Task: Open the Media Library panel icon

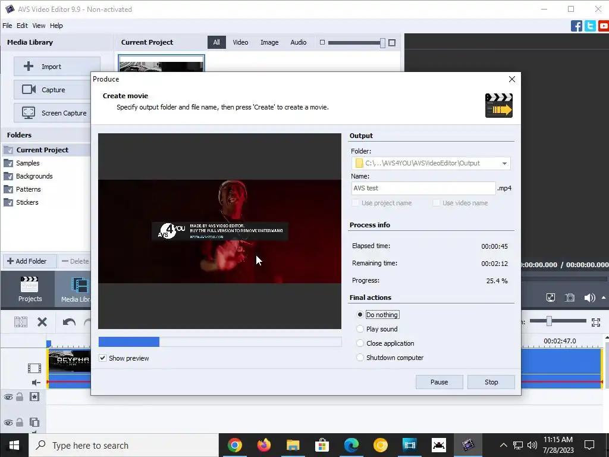Action: point(80,285)
